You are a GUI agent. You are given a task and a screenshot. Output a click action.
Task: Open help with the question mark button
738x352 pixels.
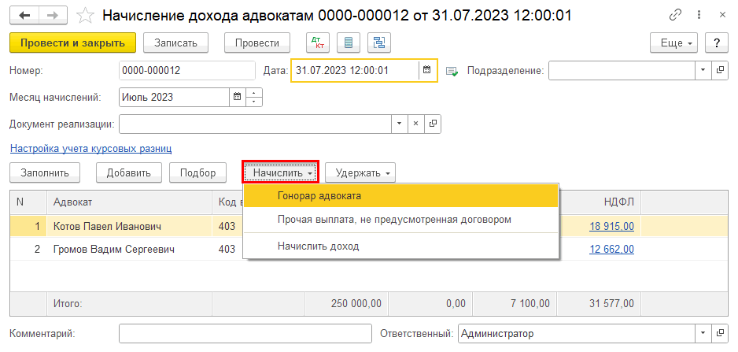716,43
